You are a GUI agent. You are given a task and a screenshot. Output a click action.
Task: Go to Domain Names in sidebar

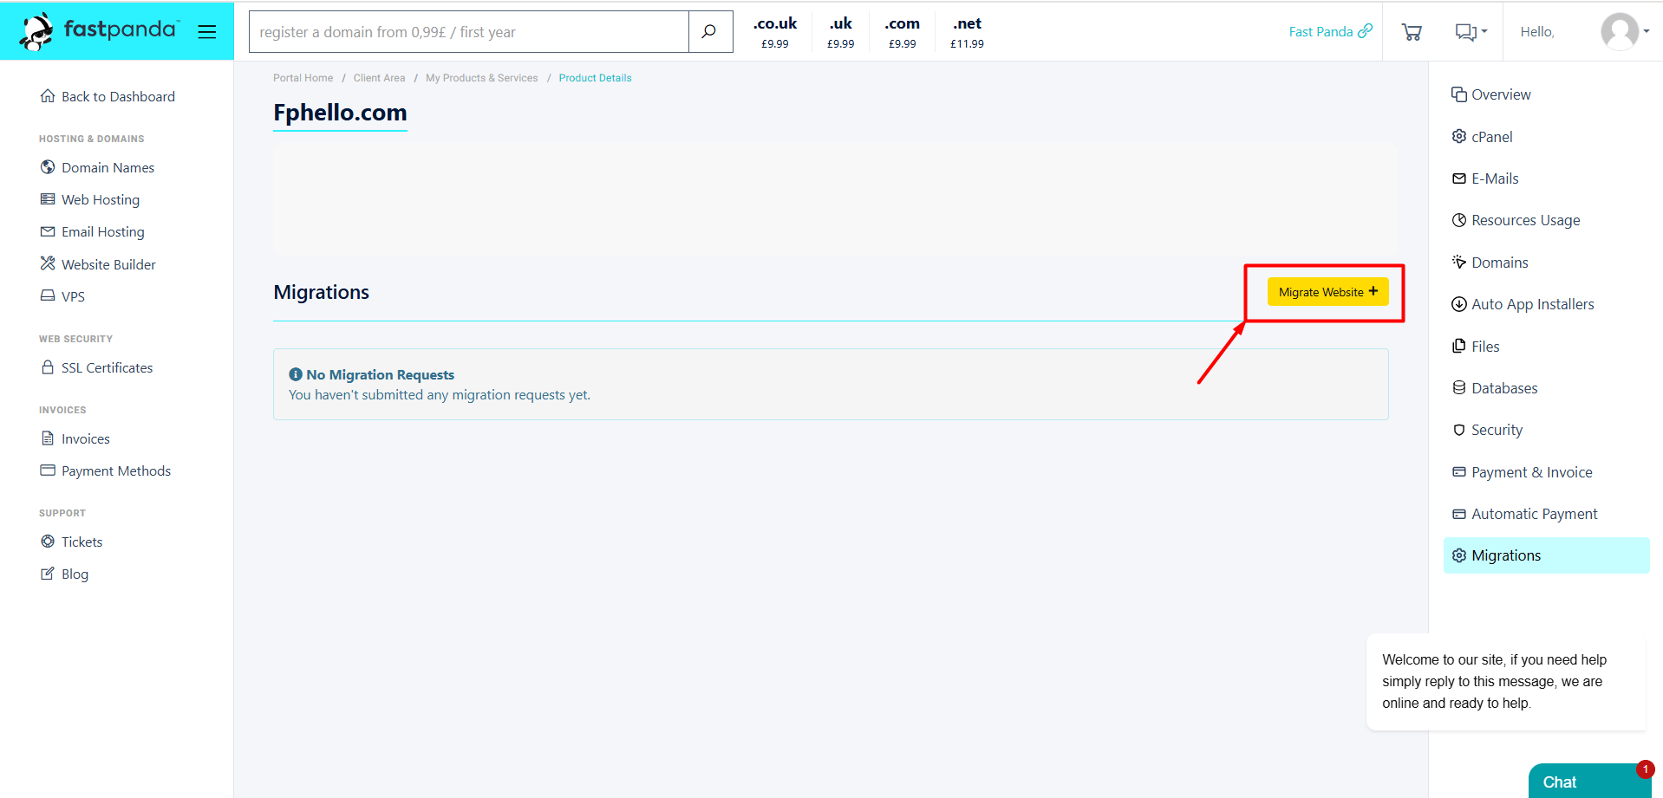[108, 167]
